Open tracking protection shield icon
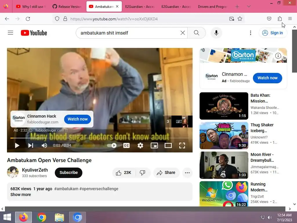 click(x=57, y=19)
